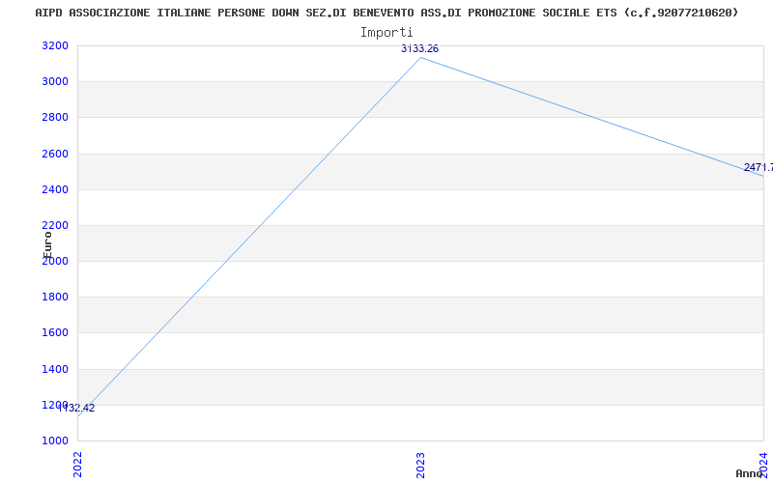The width and height of the screenshot is (773, 483).
Task: Click the 'Euro' y-axis title
Action: tap(47, 244)
